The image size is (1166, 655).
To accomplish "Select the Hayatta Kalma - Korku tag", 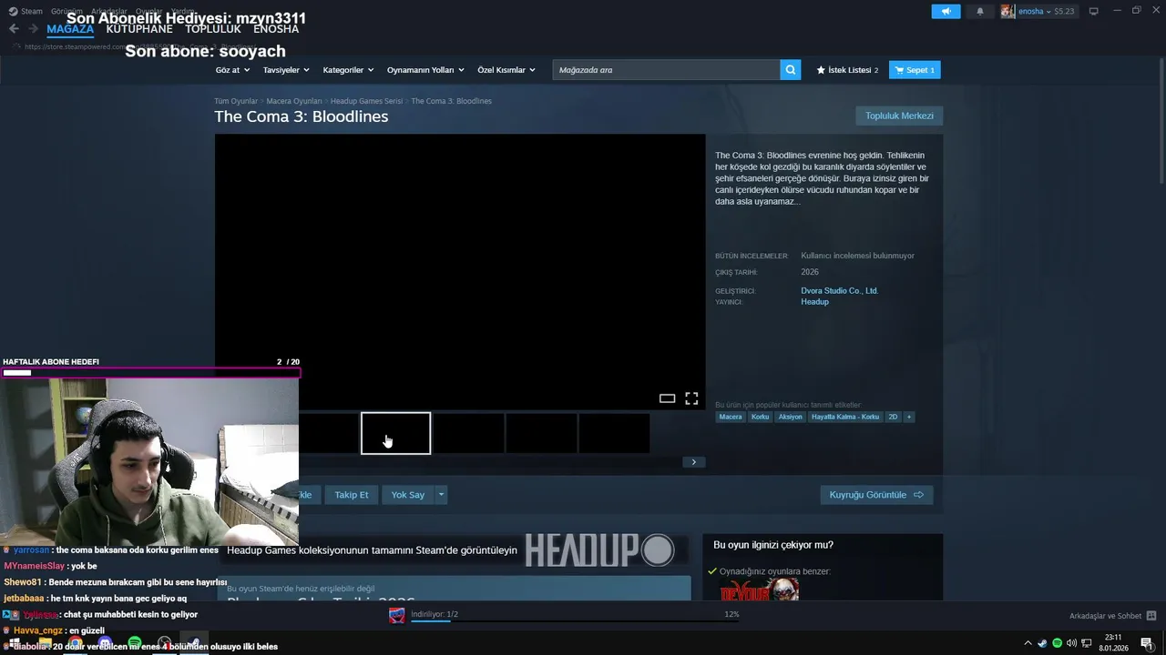I will click(x=845, y=417).
